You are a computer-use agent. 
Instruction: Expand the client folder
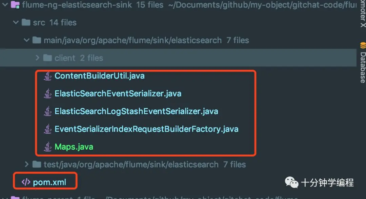click(x=37, y=58)
